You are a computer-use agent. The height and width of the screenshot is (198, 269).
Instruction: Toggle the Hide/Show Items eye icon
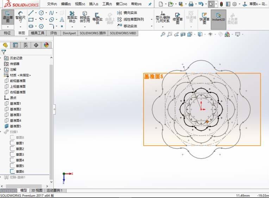coord(210,34)
